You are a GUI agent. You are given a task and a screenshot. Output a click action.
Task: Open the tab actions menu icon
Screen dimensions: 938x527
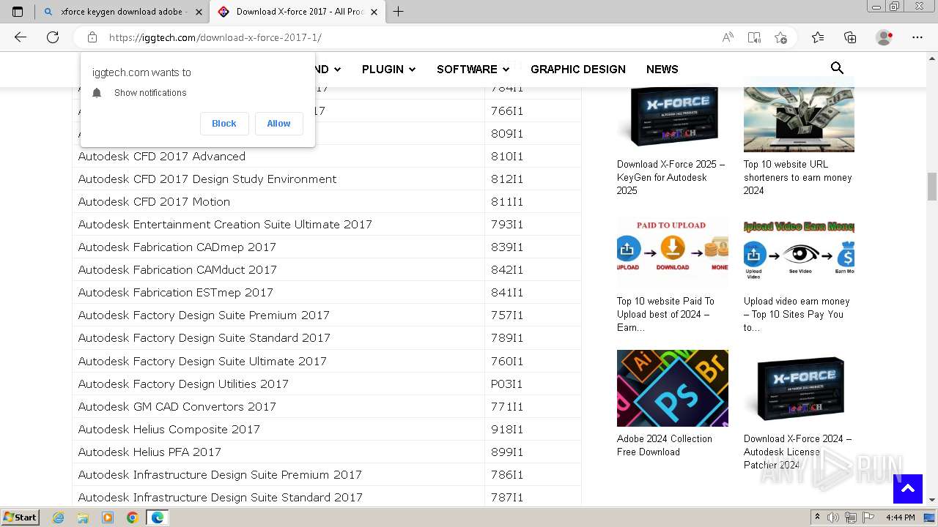18,12
